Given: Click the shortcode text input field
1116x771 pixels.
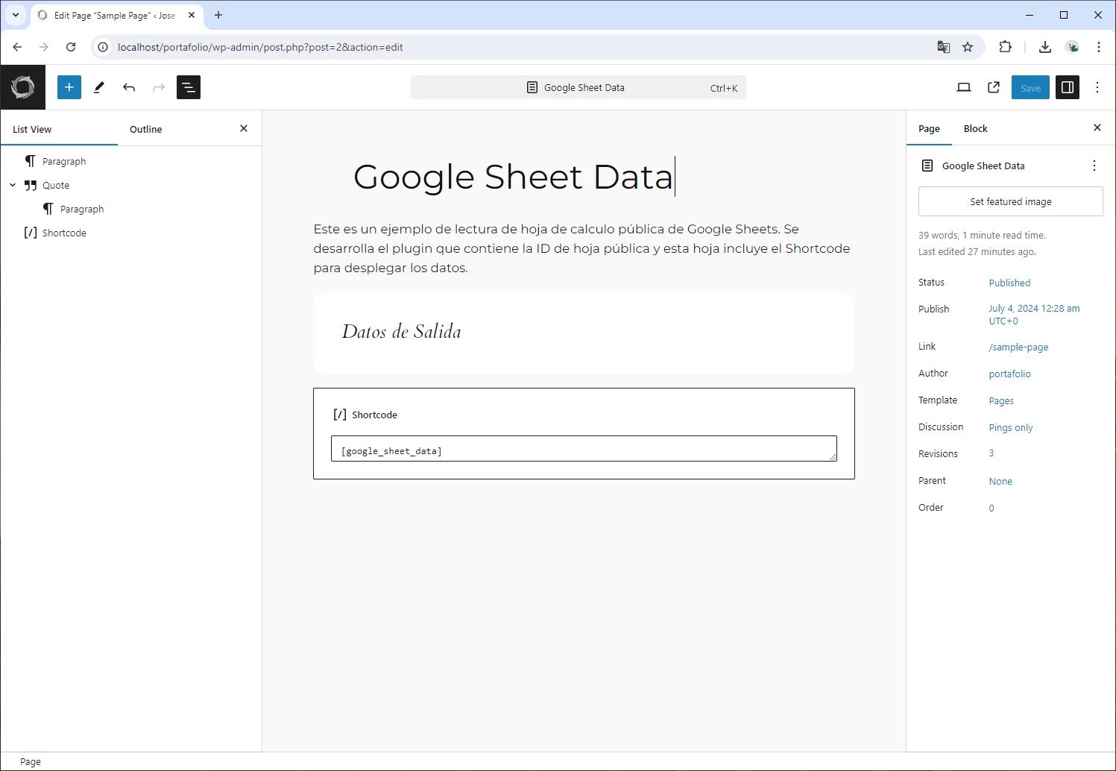Looking at the screenshot, I should 584,449.
